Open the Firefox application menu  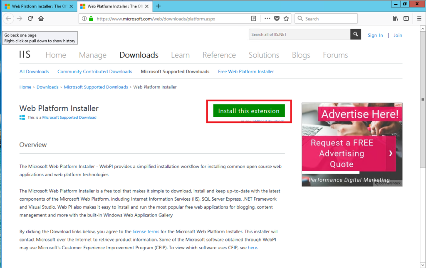(x=419, y=18)
